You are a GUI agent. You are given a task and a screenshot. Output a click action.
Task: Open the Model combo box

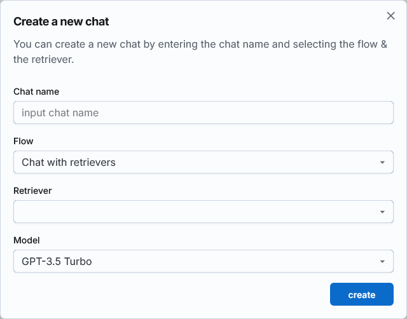pyautogui.click(x=203, y=261)
